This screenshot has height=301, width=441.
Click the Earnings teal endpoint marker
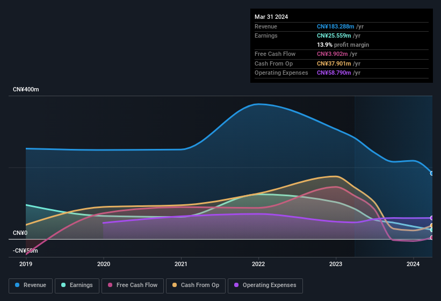432,230
